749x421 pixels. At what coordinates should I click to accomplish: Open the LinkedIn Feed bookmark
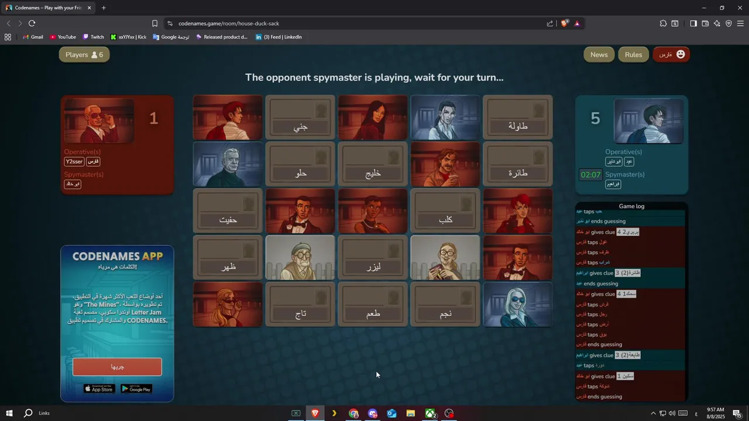(x=279, y=37)
